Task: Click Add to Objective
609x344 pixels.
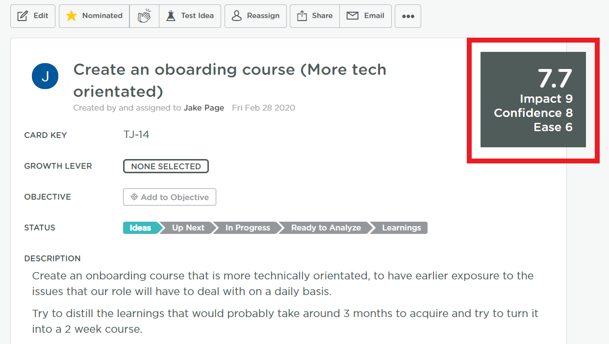Action: [x=170, y=197]
